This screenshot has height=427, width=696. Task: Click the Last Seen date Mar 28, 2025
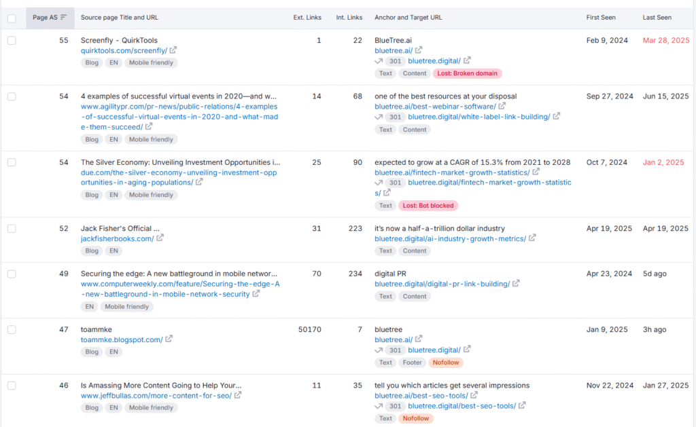(666, 40)
